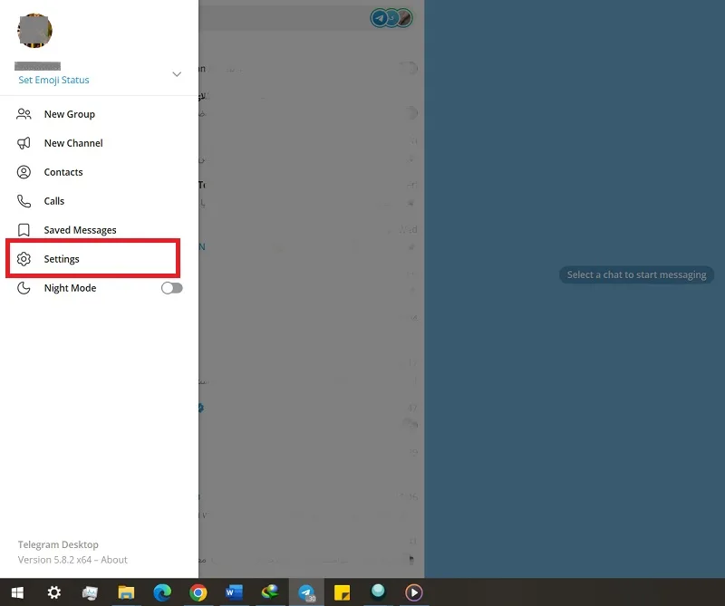Open File Explorer from the taskbar
Image resolution: width=725 pixels, height=606 pixels.
[126, 592]
